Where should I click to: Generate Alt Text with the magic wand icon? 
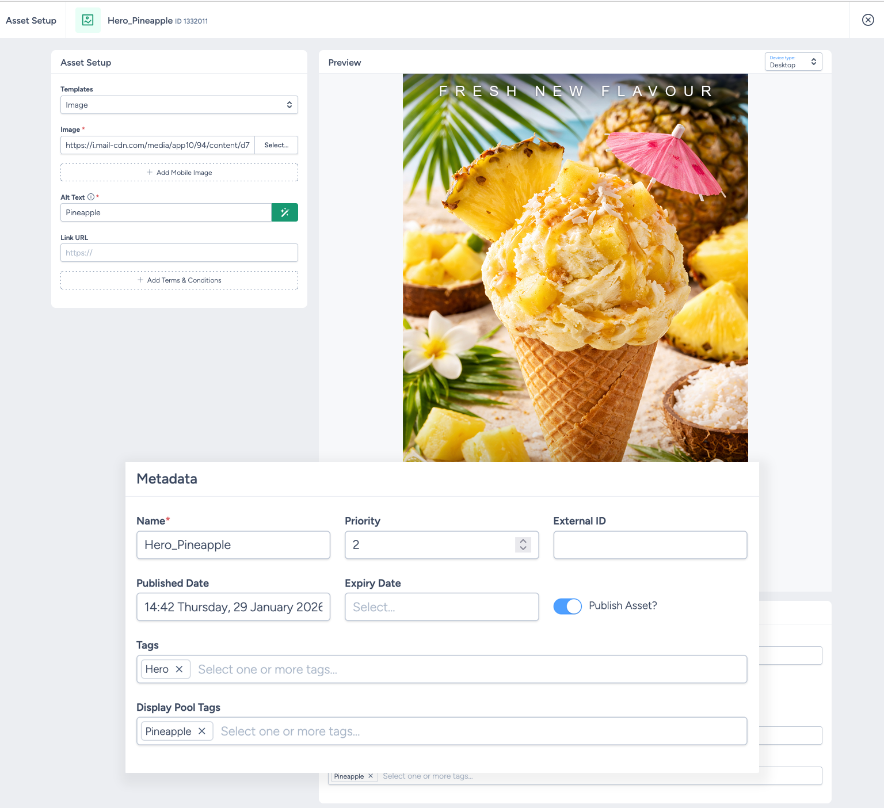tap(284, 212)
